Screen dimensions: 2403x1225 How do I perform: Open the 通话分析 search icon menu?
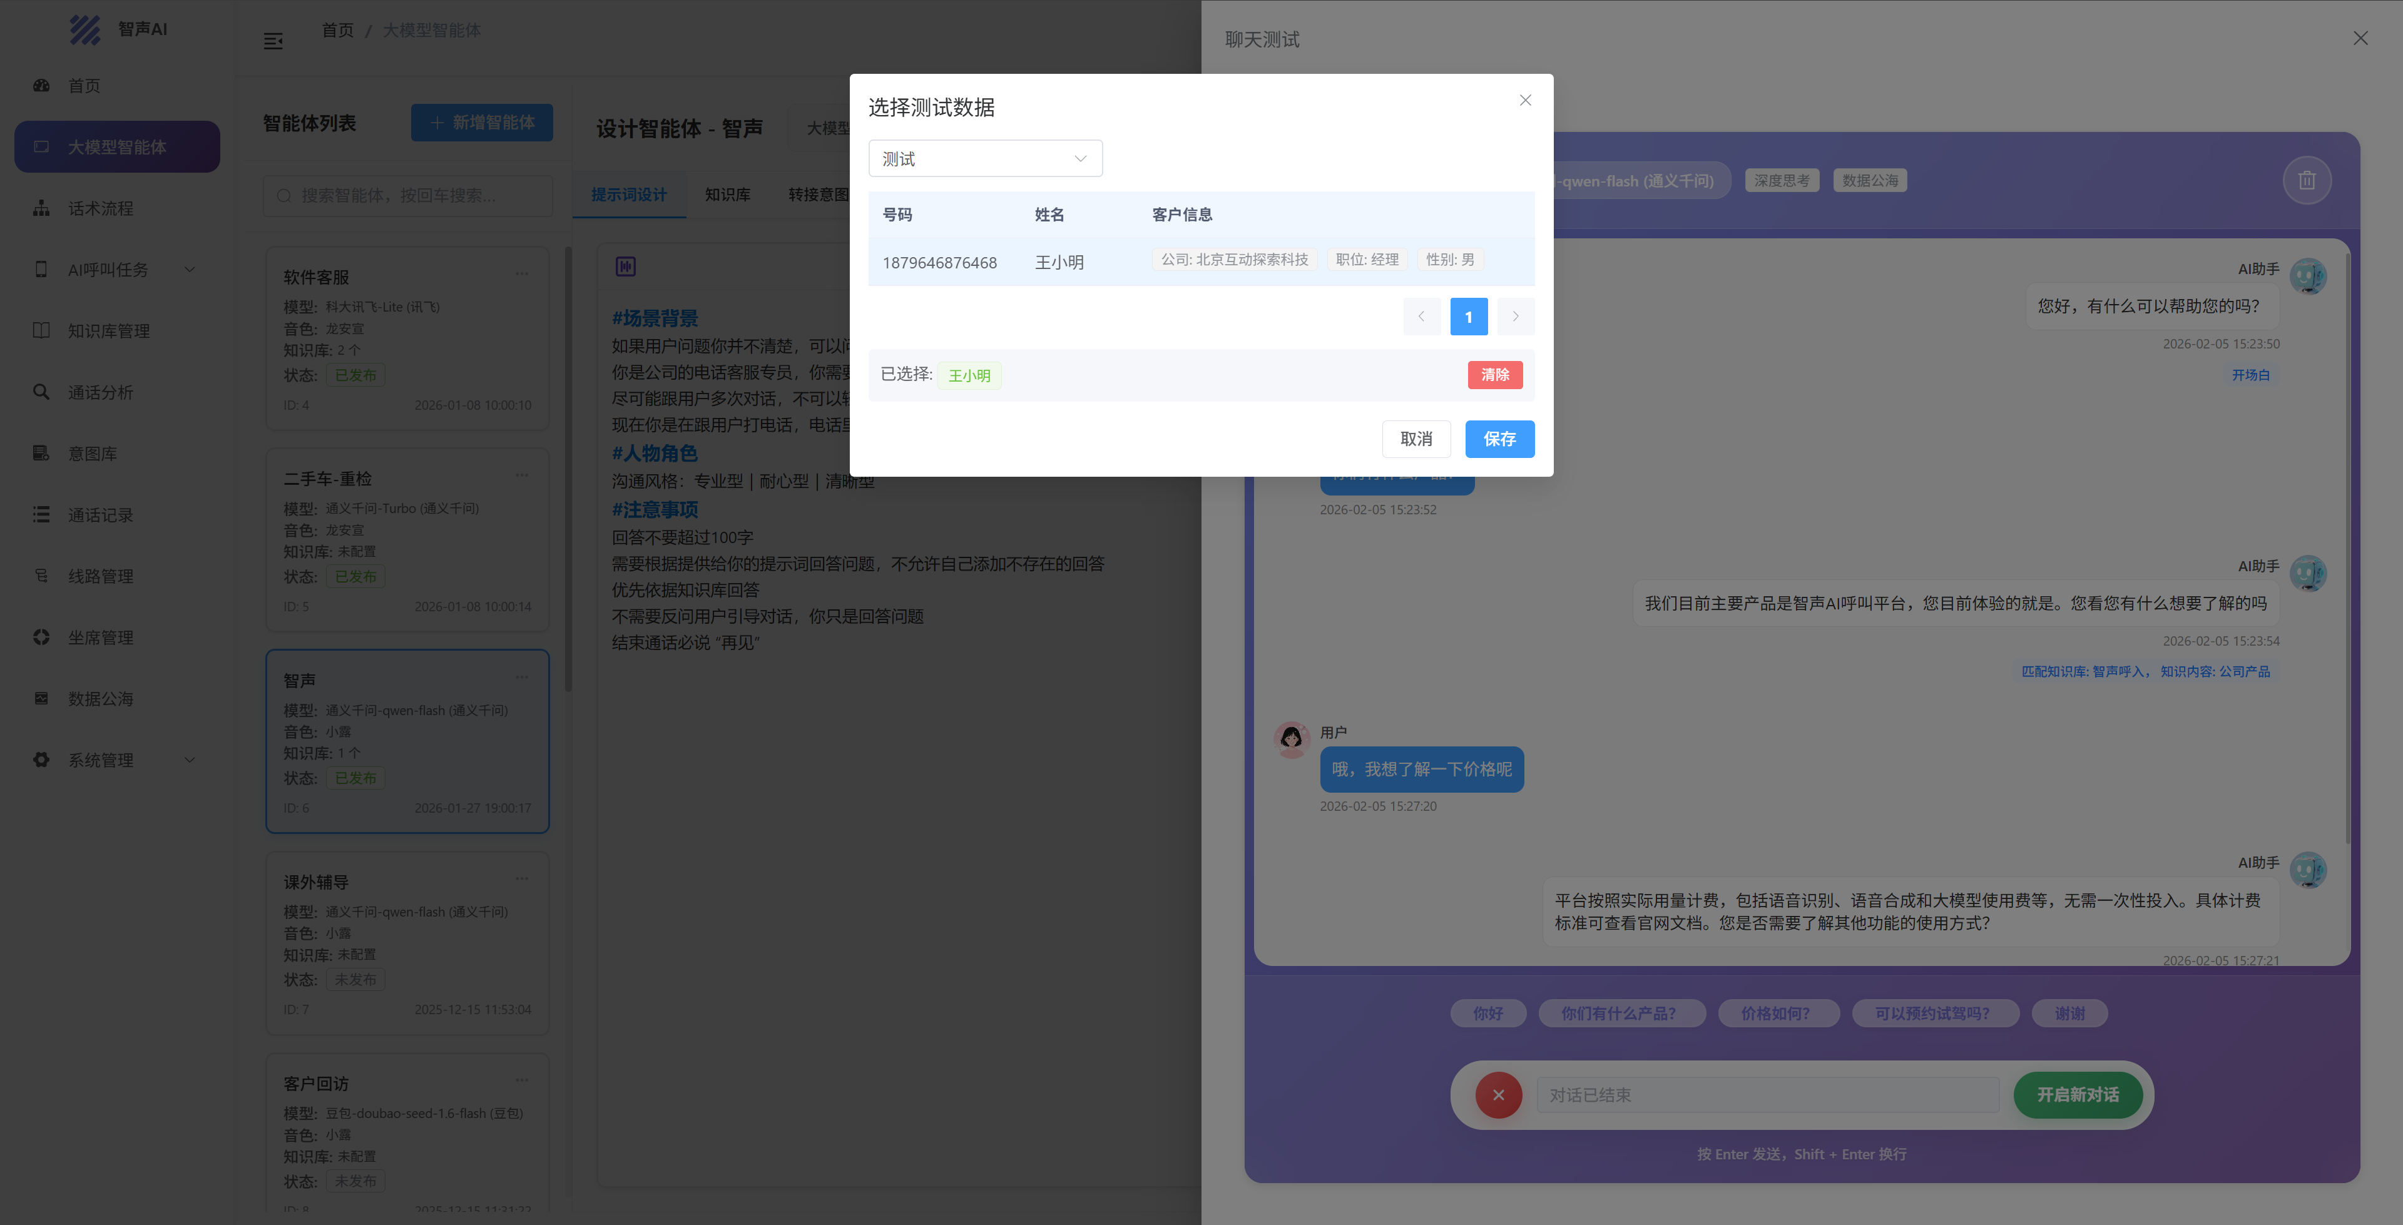coord(41,392)
